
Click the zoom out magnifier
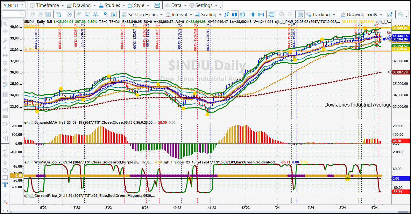tap(290, 14)
